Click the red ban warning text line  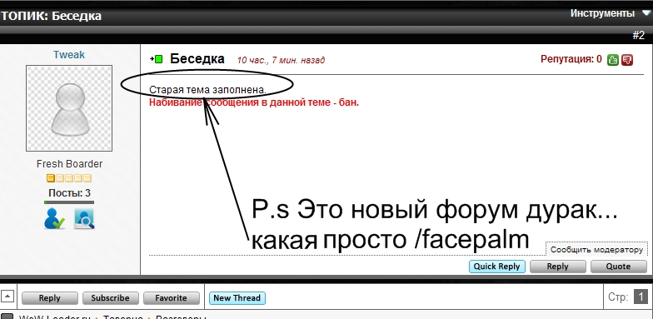point(254,102)
